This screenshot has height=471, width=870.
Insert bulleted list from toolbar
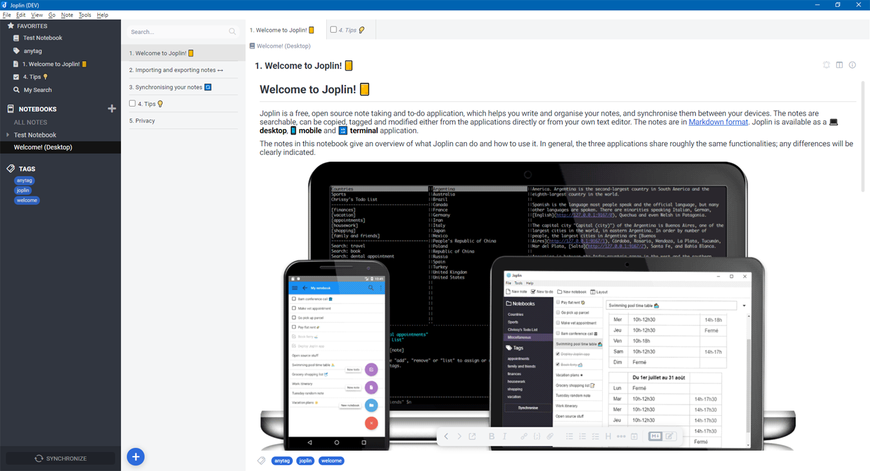[570, 436]
